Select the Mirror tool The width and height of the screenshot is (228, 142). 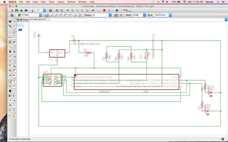point(10,37)
